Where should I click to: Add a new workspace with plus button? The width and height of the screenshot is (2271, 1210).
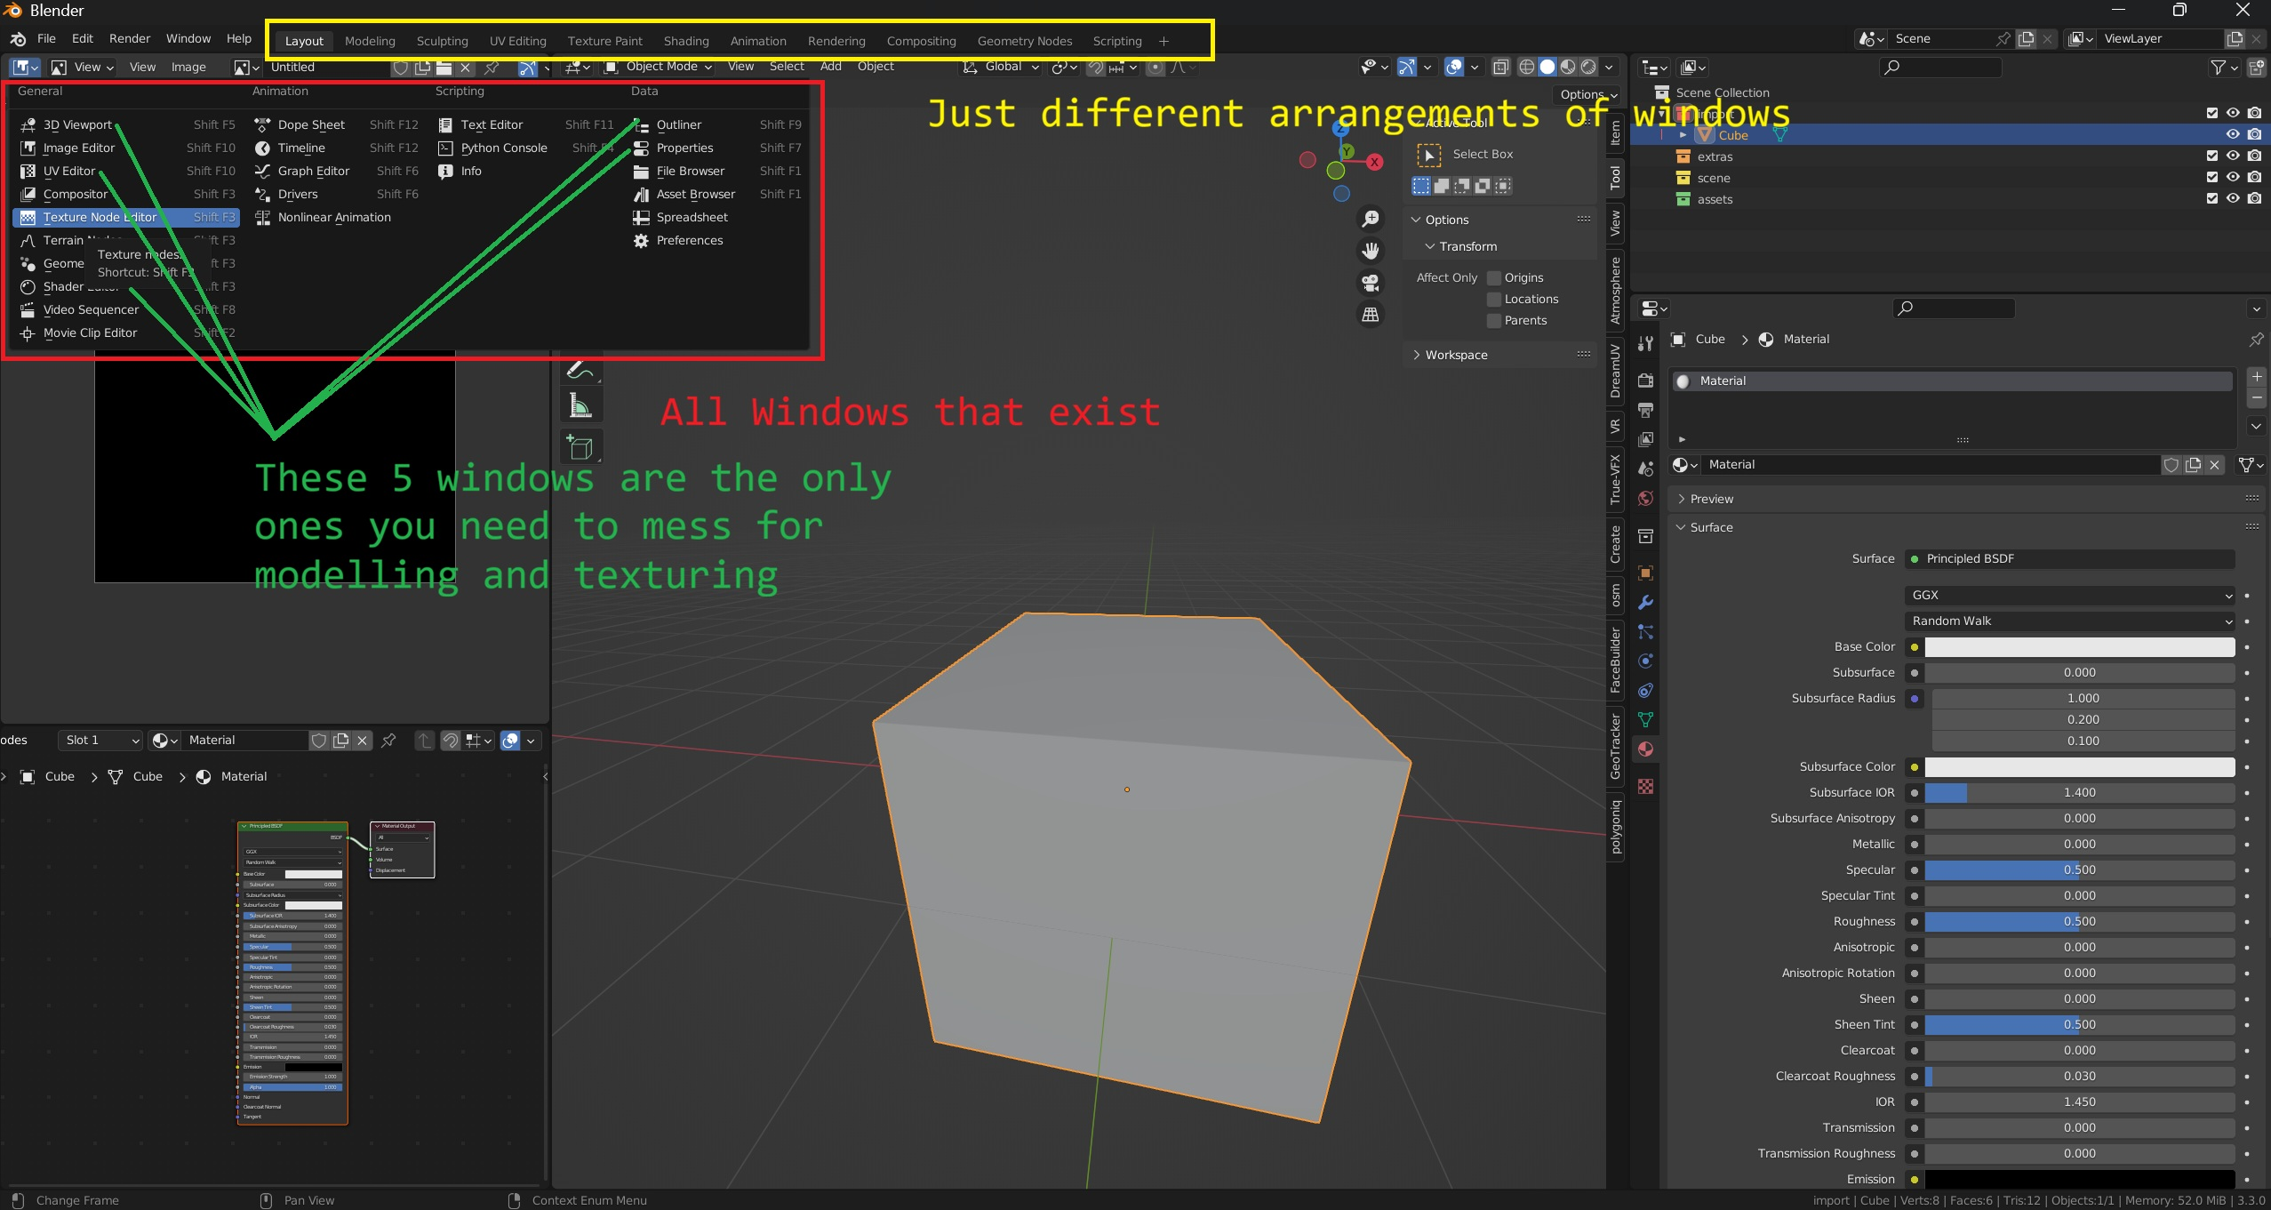pyautogui.click(x=1163, y=41)
